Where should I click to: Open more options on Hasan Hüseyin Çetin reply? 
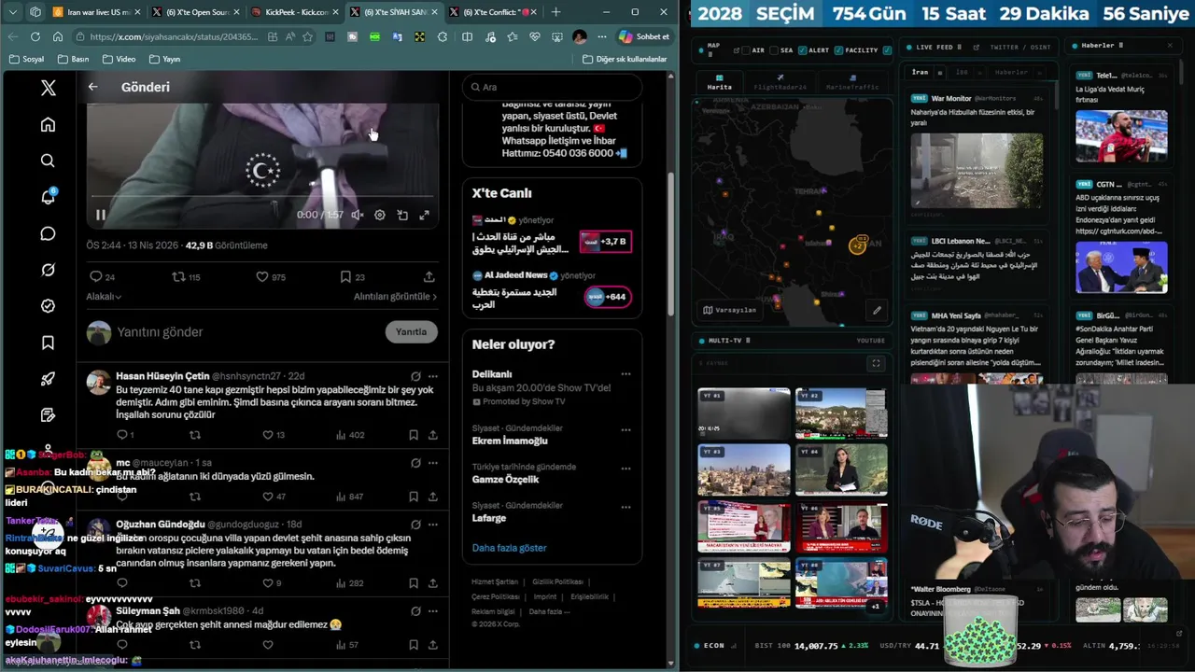[432, 376]
